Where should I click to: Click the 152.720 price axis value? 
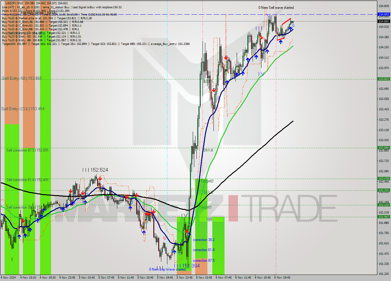[x=384, y=161]
